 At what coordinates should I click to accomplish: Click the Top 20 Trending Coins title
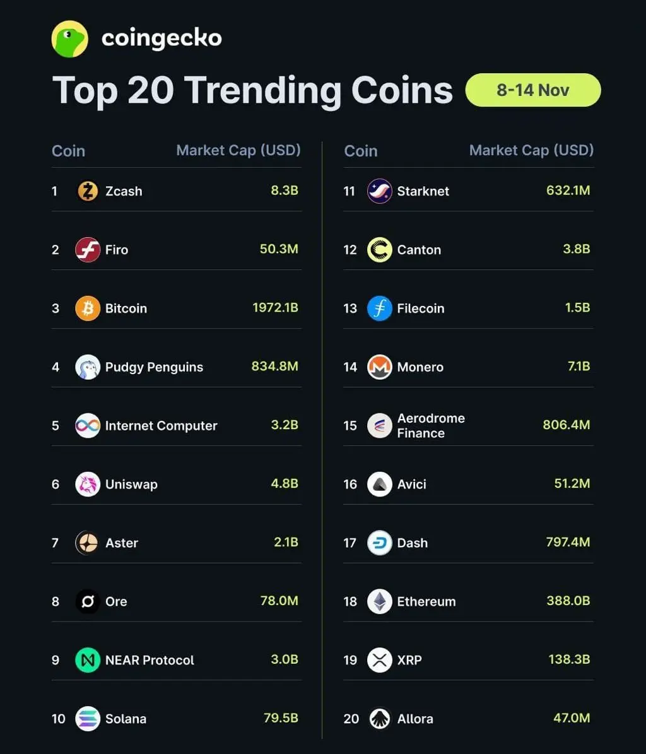coord(252,90)
